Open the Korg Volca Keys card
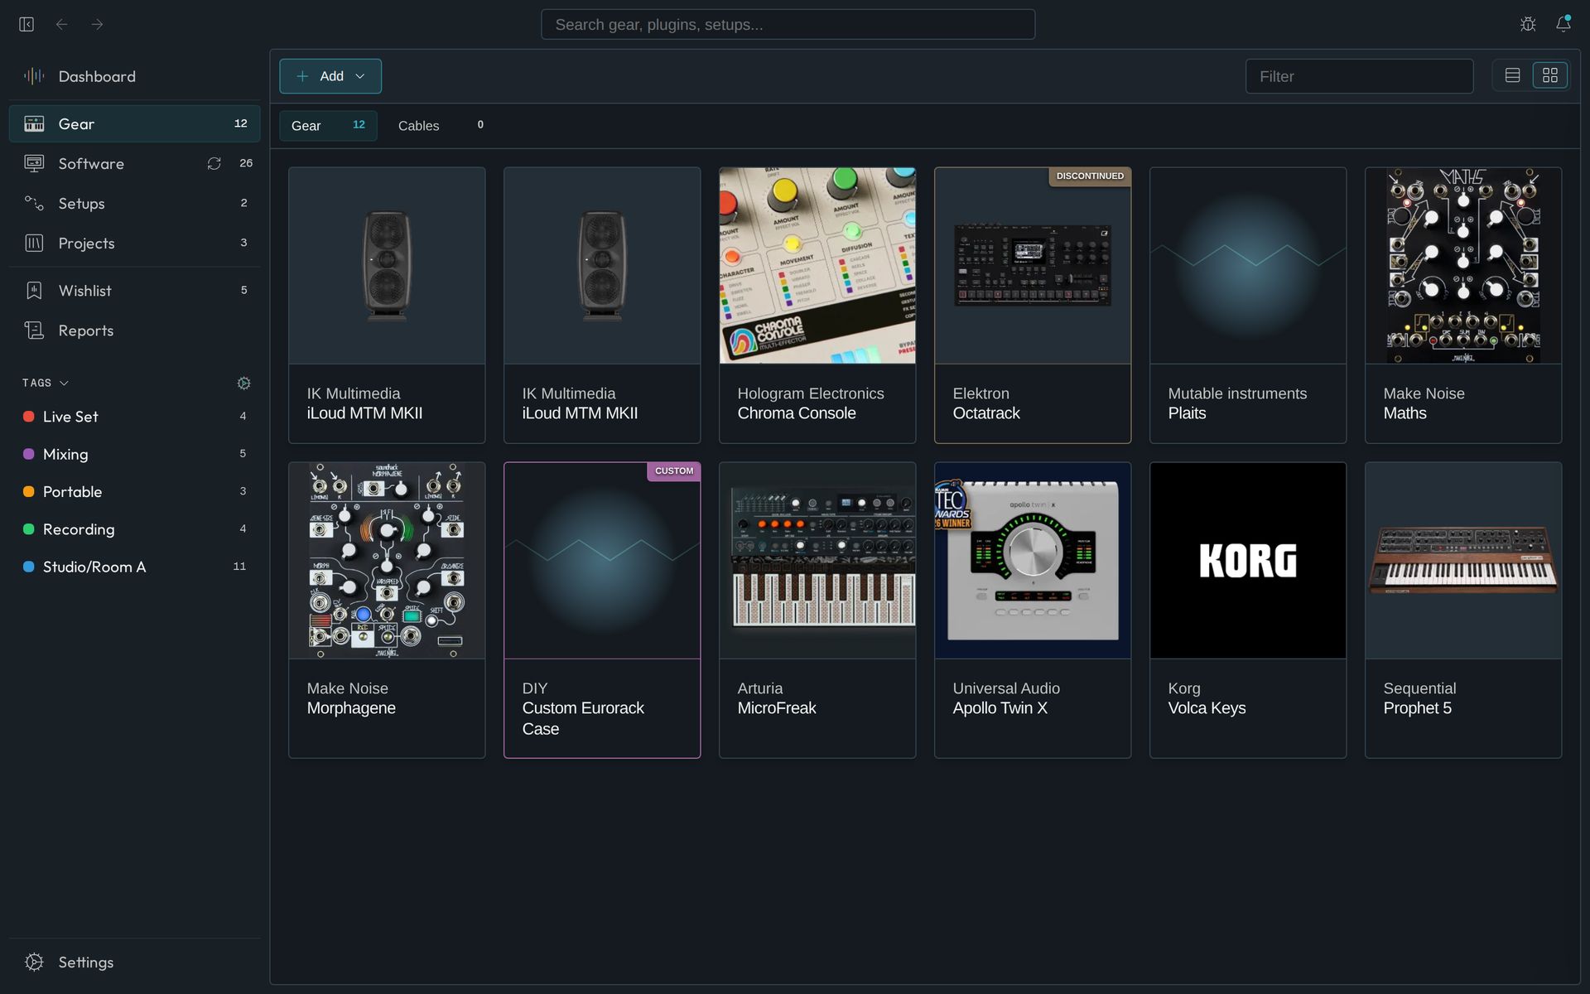Viewport: 1590px width, 994px height. (x=1248, y=610)
